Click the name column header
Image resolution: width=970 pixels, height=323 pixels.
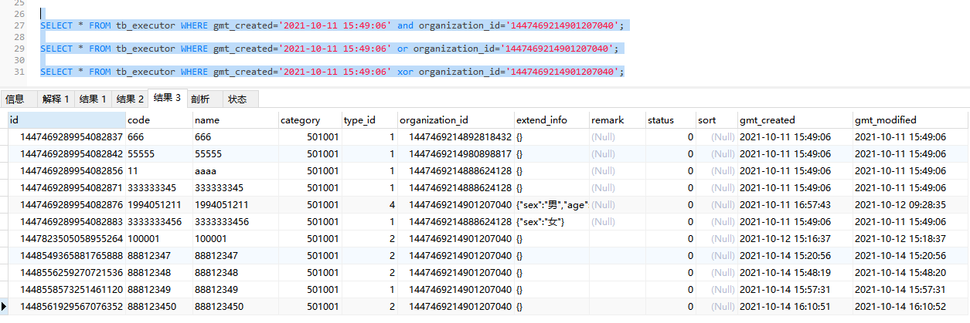[235, 120]
